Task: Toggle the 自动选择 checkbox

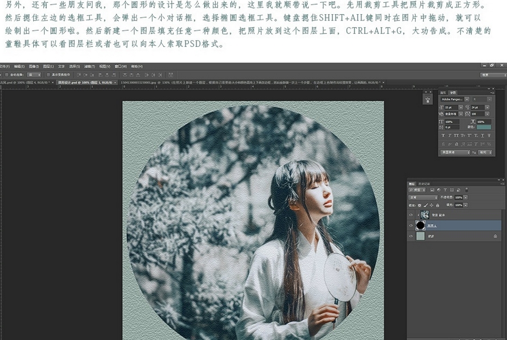Action: 6,75
